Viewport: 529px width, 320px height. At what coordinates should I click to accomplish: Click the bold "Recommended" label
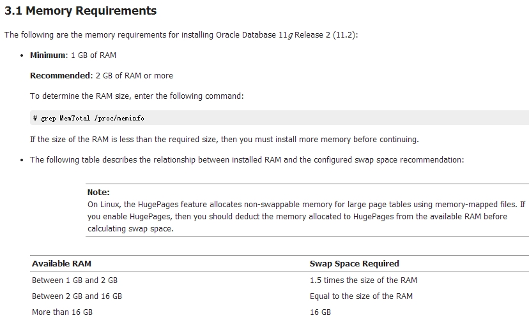click(x=61, y=76)
